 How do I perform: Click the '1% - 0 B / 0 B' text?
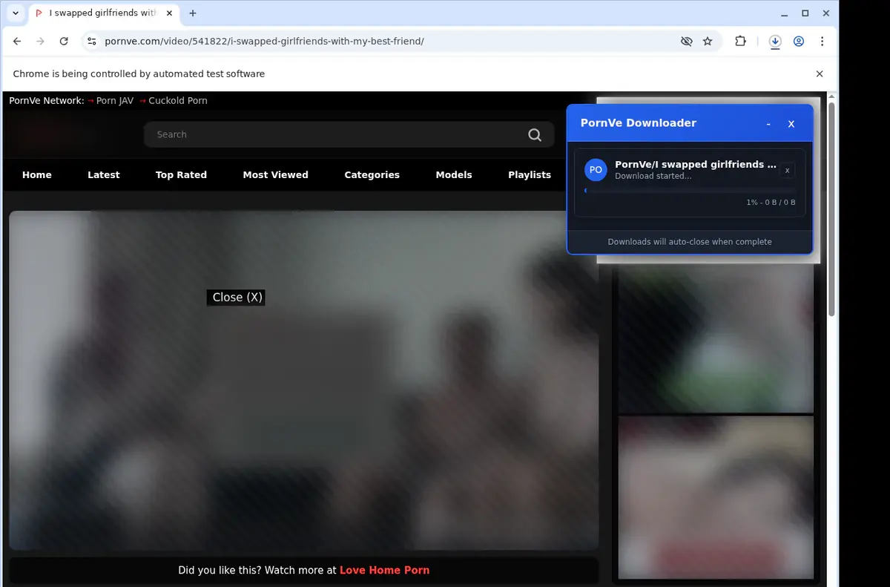coord(771,203)
